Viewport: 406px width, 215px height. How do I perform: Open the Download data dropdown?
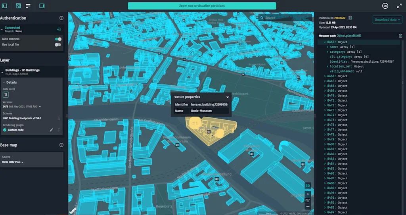[387, 20]
